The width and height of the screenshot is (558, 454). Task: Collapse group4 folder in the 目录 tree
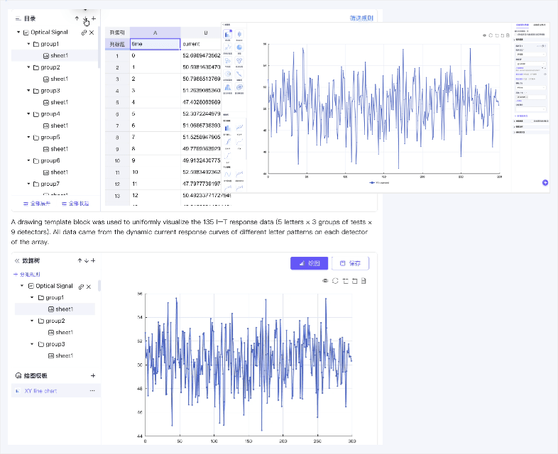point(28,113)
